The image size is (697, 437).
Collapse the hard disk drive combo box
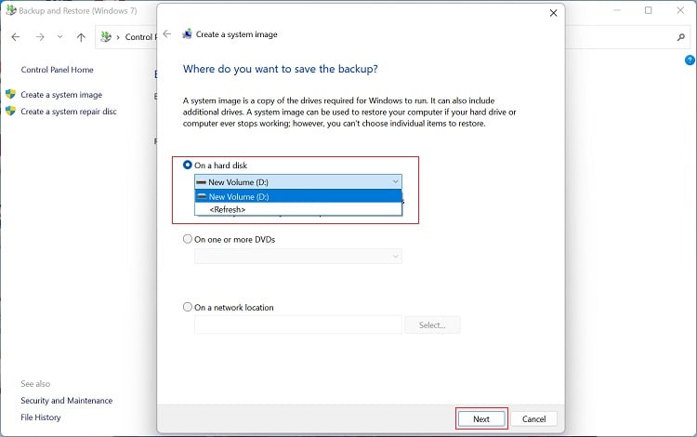point(396,181)
